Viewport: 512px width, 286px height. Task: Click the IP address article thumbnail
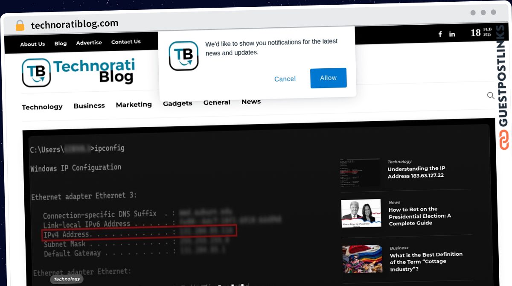pos(360,172)
